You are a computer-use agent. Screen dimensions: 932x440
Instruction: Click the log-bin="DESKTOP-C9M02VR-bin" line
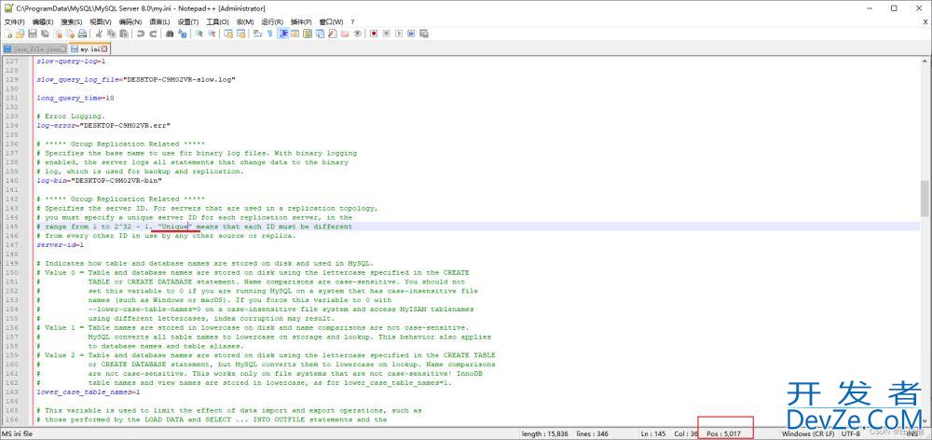tap(99, 180)
